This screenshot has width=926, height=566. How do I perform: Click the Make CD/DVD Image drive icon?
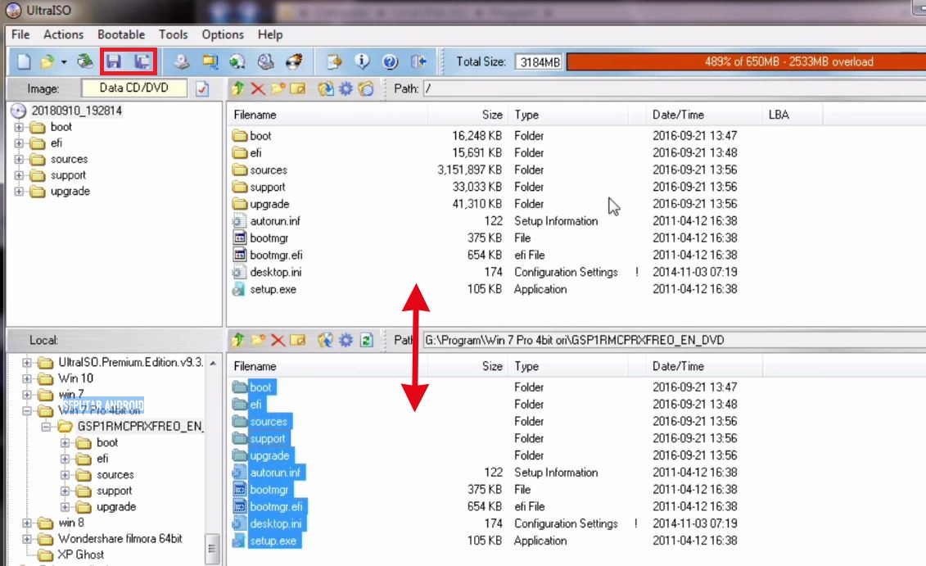tap(181, 61)
